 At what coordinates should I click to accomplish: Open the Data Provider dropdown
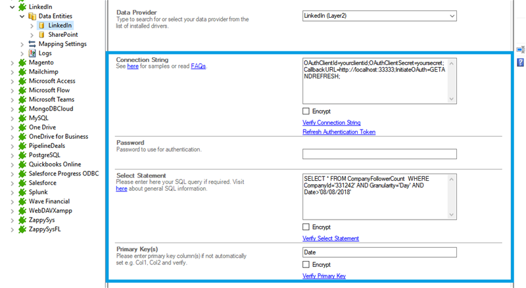click(x=452, y=16)
